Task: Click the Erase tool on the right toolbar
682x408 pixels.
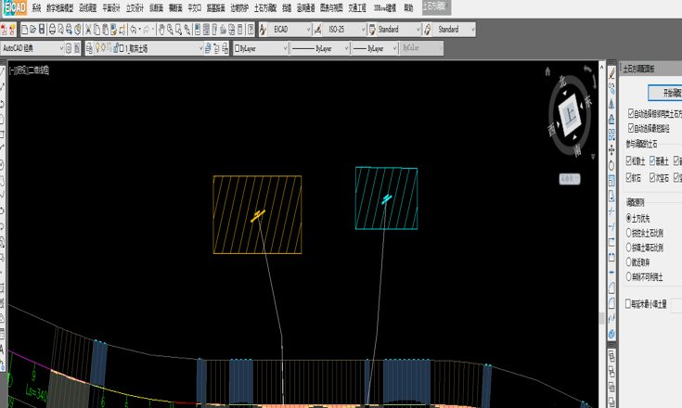Action: click(611, 74)
